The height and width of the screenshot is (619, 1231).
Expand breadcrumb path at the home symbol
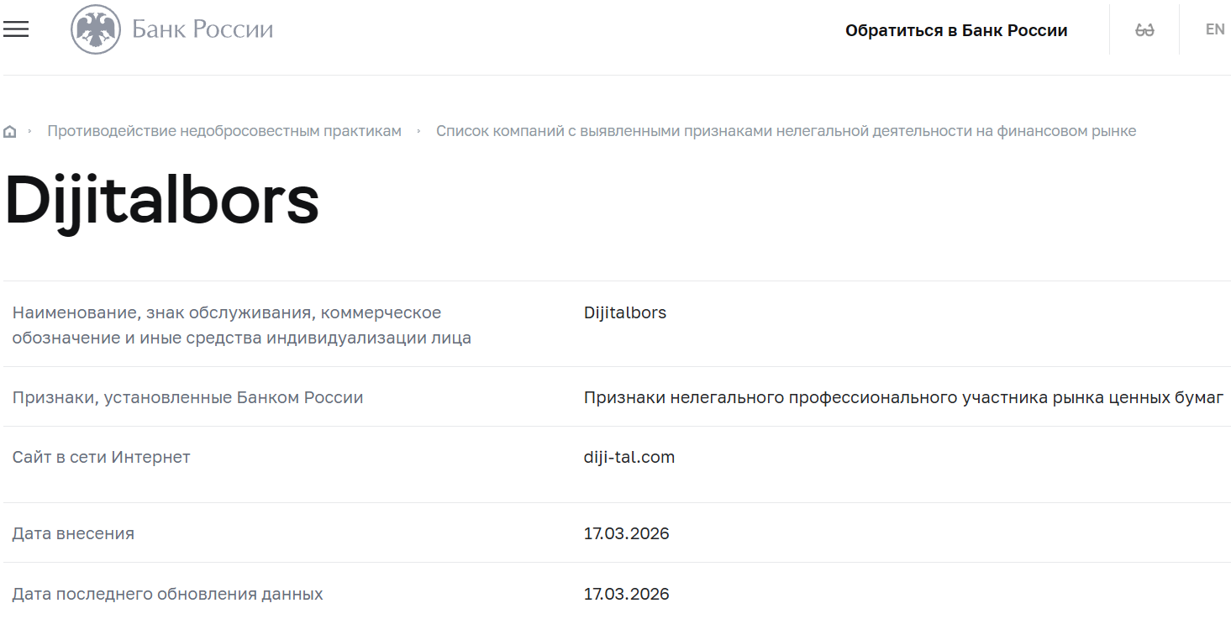pyautogui.click(x=9, y=130)
